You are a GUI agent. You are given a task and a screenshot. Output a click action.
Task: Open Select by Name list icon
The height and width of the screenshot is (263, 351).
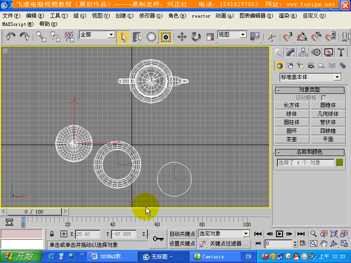(x=137, y=37)
